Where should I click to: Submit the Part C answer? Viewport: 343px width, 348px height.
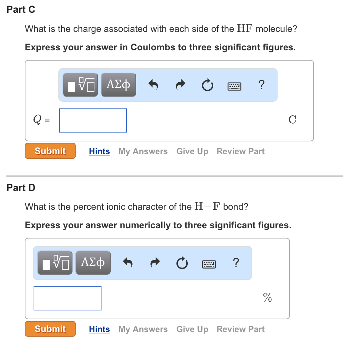coord(50,151)
